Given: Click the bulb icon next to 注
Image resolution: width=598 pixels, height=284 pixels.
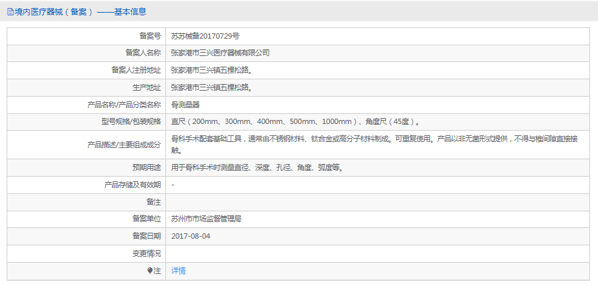Looking at the screenshot, I should pyautogui.click(x=150, y=271).
